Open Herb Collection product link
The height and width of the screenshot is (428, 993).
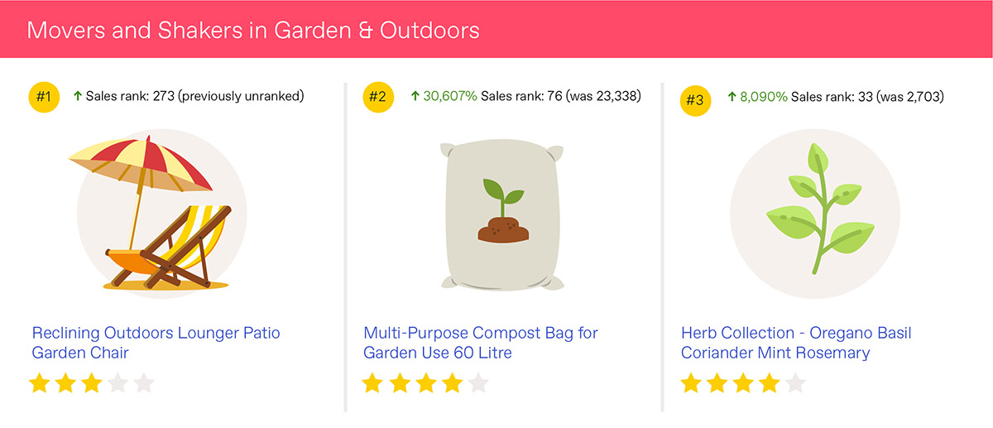pos(796,343)
